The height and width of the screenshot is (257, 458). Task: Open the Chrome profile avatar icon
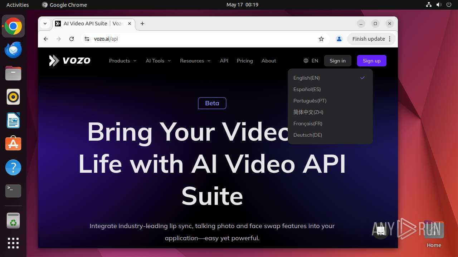click(x=339, y=39)
